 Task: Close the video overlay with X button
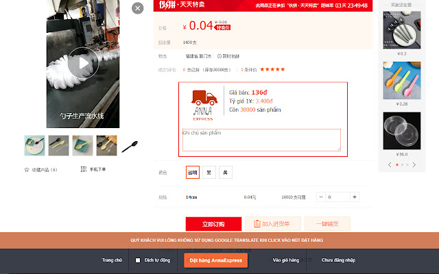click(x=137, y=8)
